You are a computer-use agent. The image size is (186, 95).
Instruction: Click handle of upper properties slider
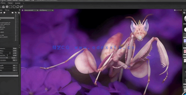tap(10, 53)
